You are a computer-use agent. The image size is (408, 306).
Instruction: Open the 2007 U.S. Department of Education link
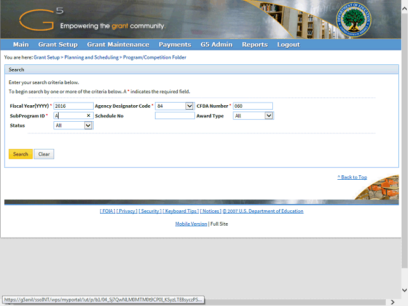tap(263, 211)
